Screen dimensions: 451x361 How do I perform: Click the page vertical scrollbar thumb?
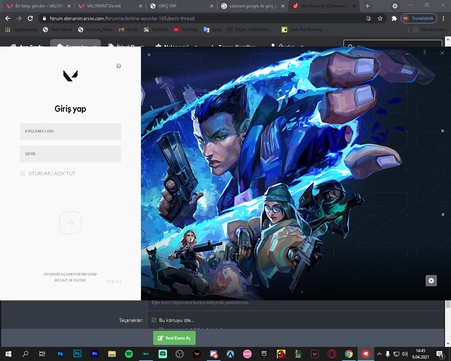click(x=448, y=304)
